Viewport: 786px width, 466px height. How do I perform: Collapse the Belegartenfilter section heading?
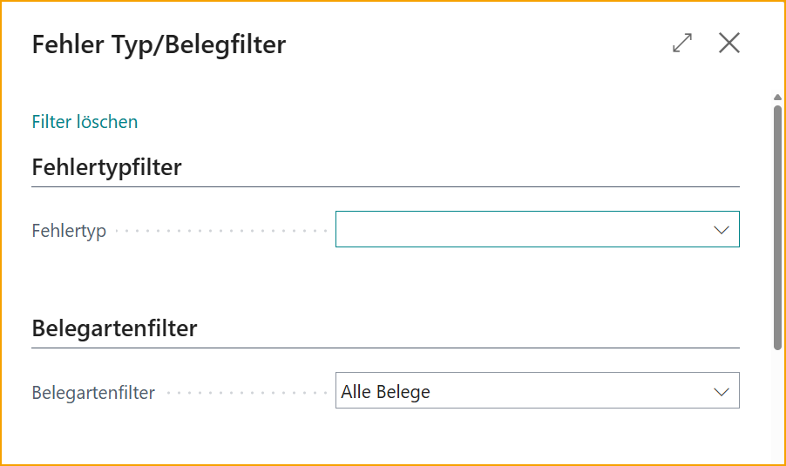[x=114, y=328]
